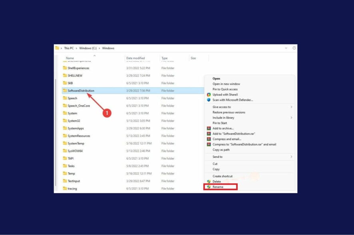Select the System32 folder icon
This screenshot has height=235, width=354.
pos(65,121)
